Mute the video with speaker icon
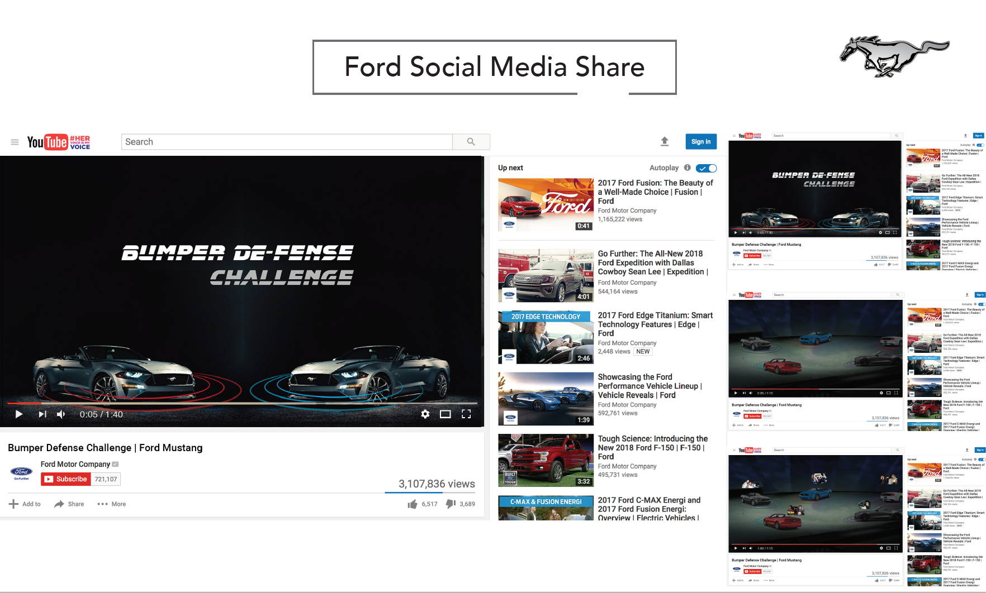986x593 pixels. (61, 414)
